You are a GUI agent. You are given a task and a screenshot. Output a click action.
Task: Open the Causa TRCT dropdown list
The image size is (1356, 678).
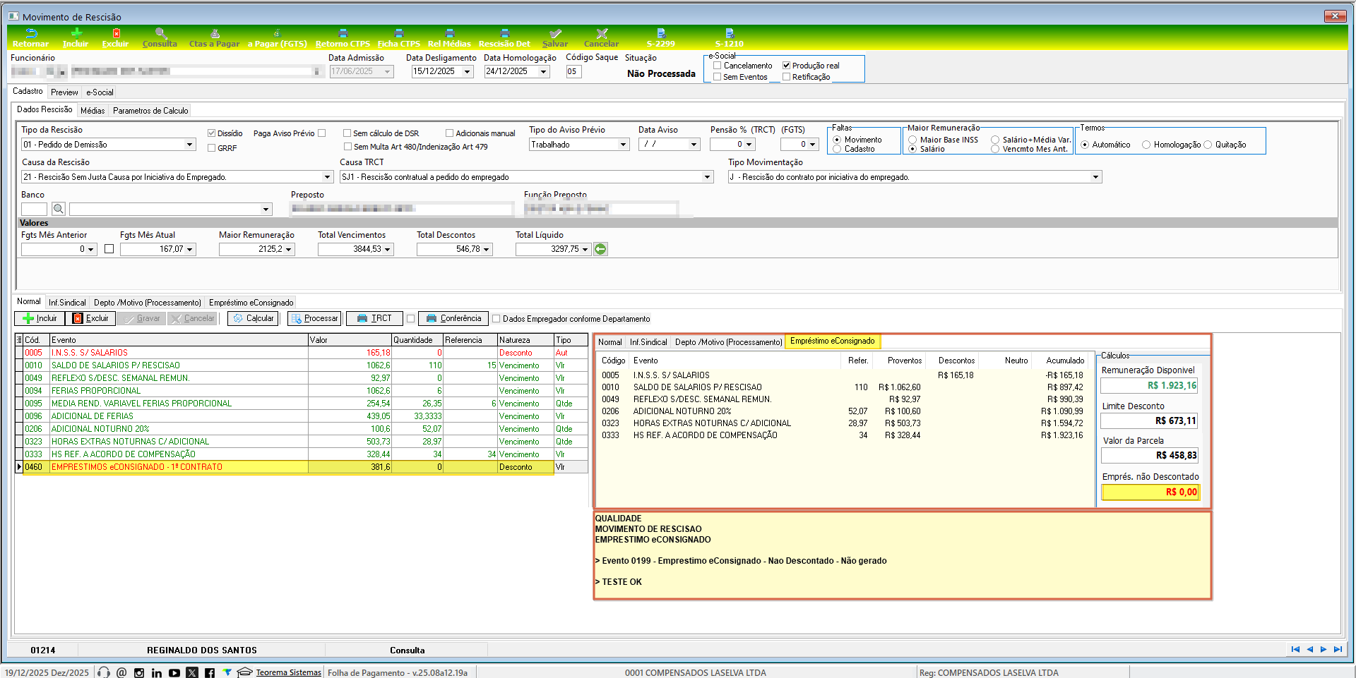point(707,177)
